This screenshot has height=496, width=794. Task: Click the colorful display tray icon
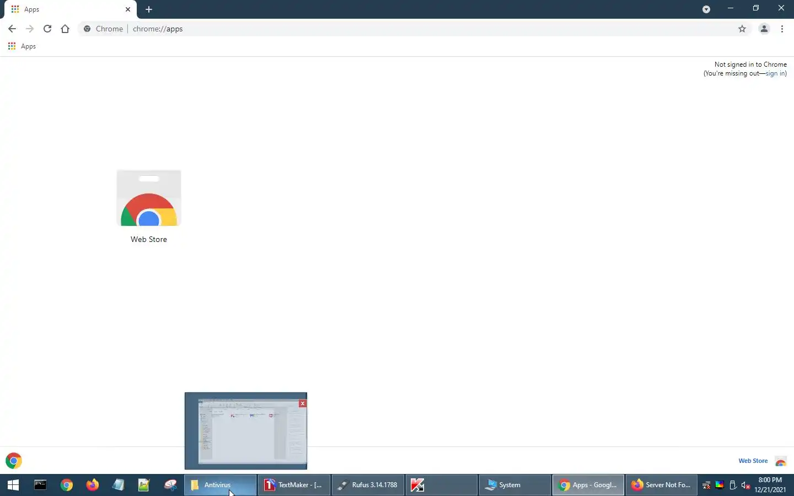(x=720, y=486)
